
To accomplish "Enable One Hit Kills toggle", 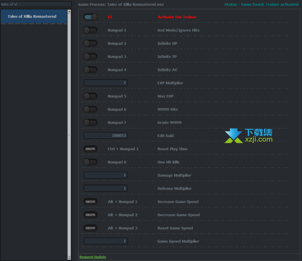I will tap(91, 162).
